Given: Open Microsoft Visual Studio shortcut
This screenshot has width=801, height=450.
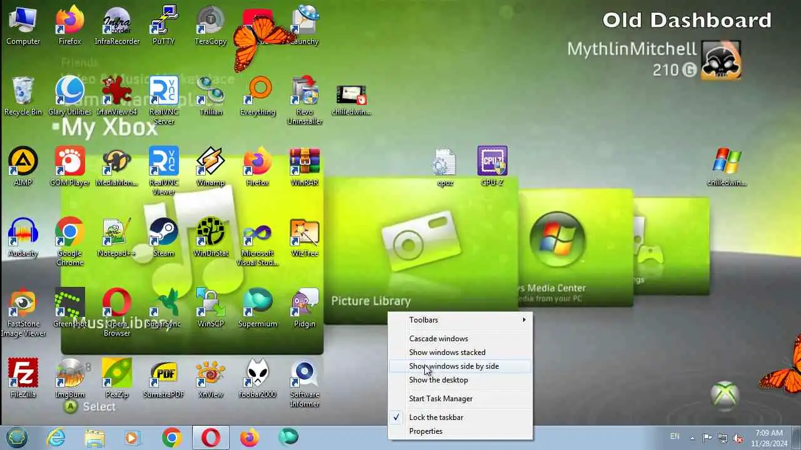Looking at the screenshot, I should point(257,241).
